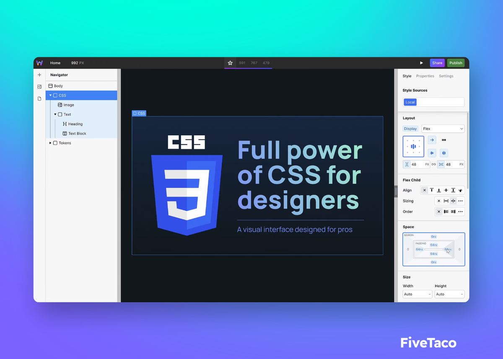Open the Flex display dropdown
Viewport: 503px width, 359px height.
point(443,129)
